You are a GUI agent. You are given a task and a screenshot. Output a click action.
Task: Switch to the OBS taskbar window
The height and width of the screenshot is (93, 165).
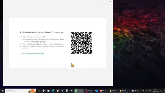[89, 91]
